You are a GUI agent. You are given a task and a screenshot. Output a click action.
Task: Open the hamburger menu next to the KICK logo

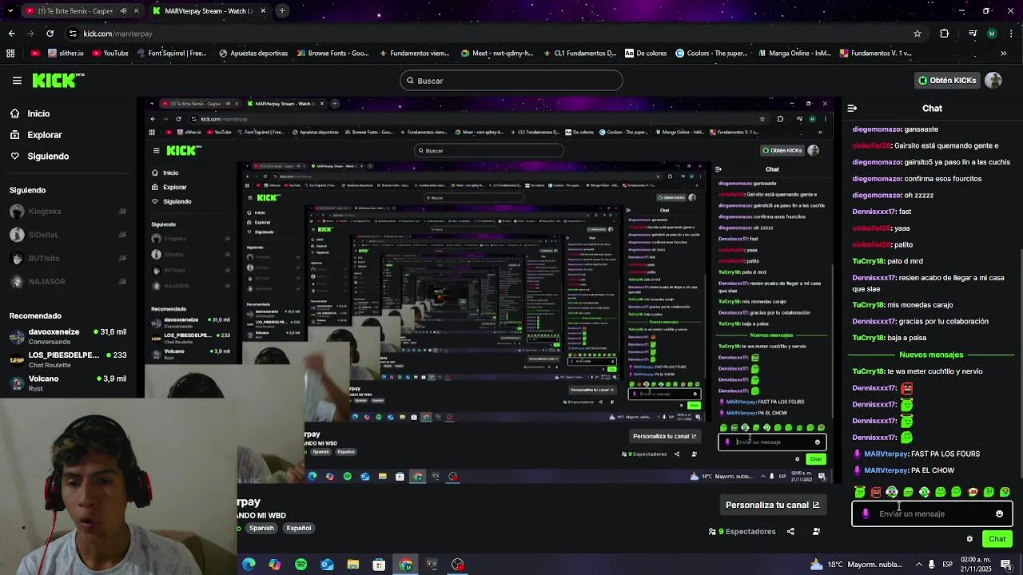click(17, 81)
